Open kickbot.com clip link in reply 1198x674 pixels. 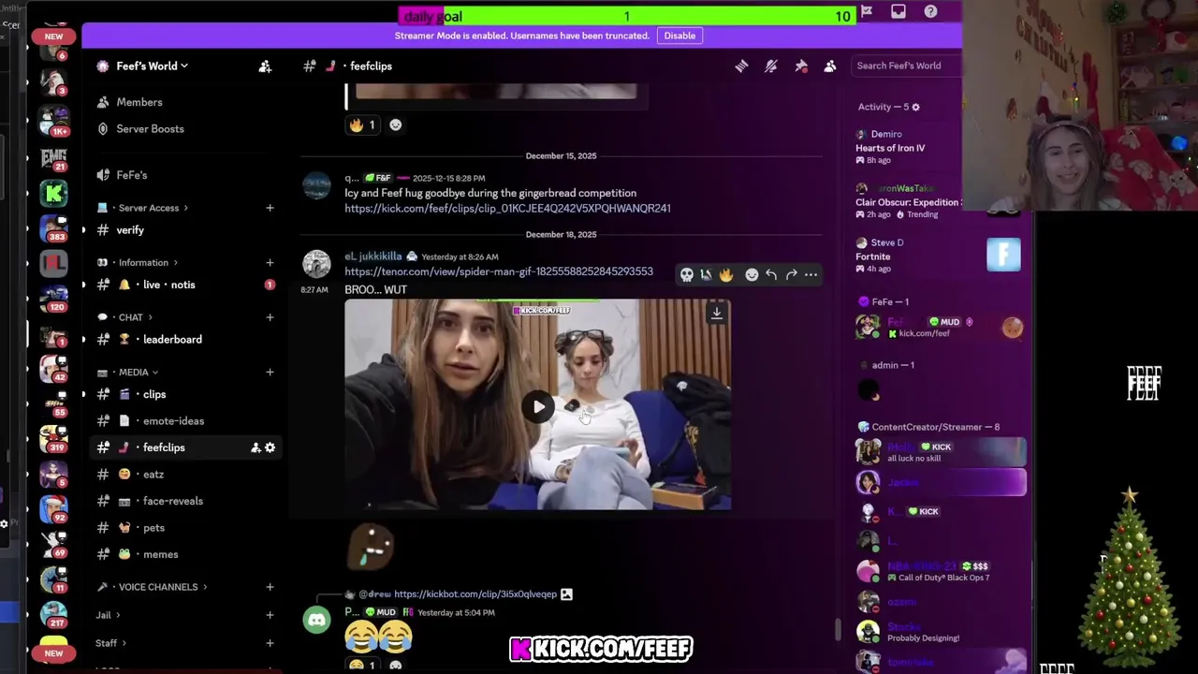tap(475, 593)
